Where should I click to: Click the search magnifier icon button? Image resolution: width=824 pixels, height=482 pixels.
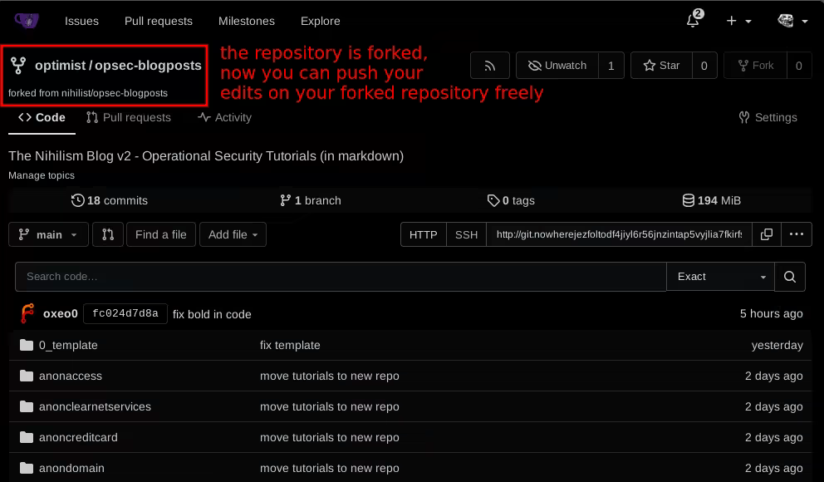tap(789, 277)
